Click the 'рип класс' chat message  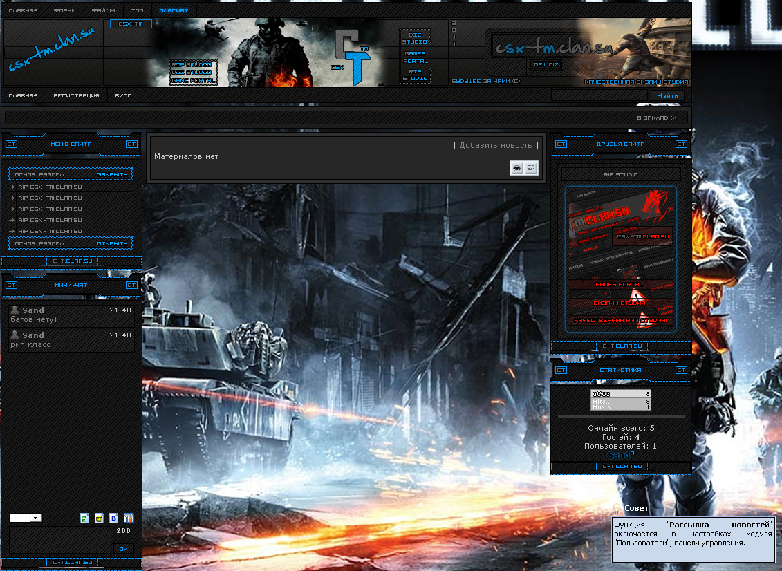pyautogui.click(x=30, y=344)
